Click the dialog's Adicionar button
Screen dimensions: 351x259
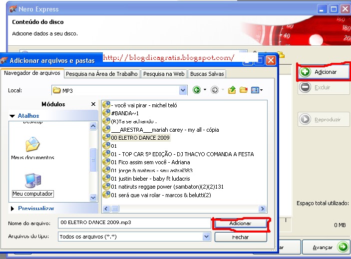click(x=241, y=223)
